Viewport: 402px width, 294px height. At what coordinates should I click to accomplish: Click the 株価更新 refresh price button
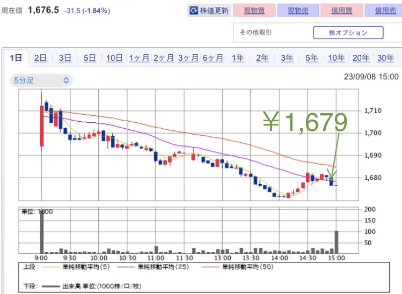[209, 11]
